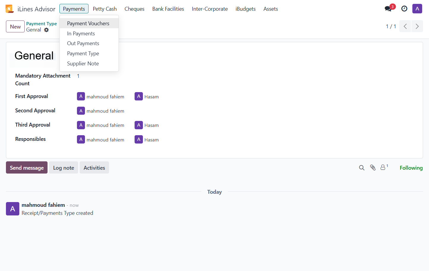Choose Supplier Note menu entry
This screenshot has width=429, height=271.
click(89, 64)
